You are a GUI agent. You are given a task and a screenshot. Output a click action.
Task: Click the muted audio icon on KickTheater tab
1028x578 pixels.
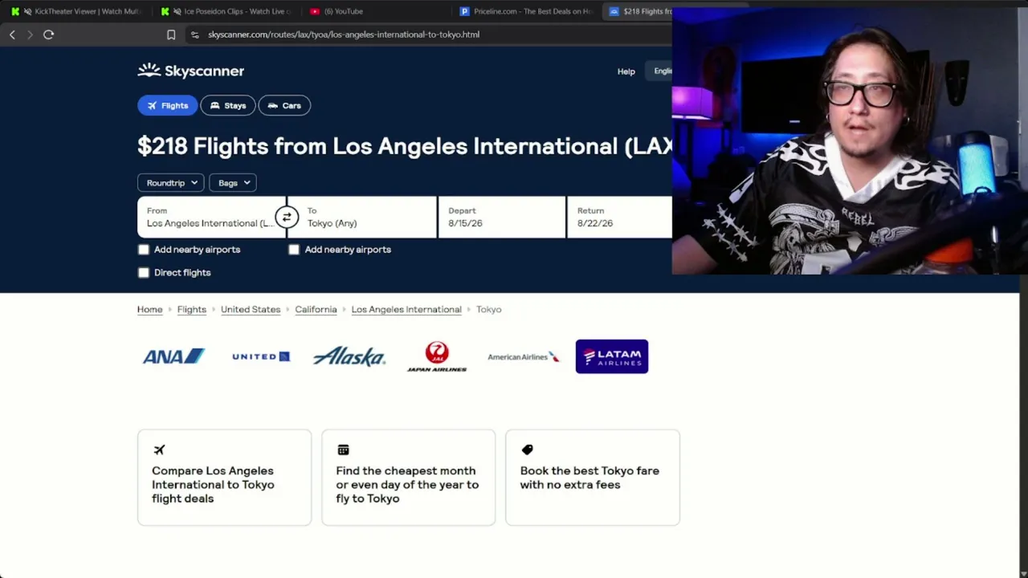pos(28,11)
